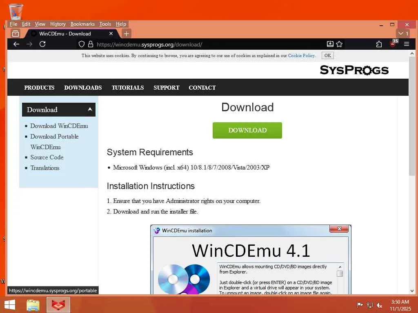Open SUPPORT in site navigation

pos(167,88)
